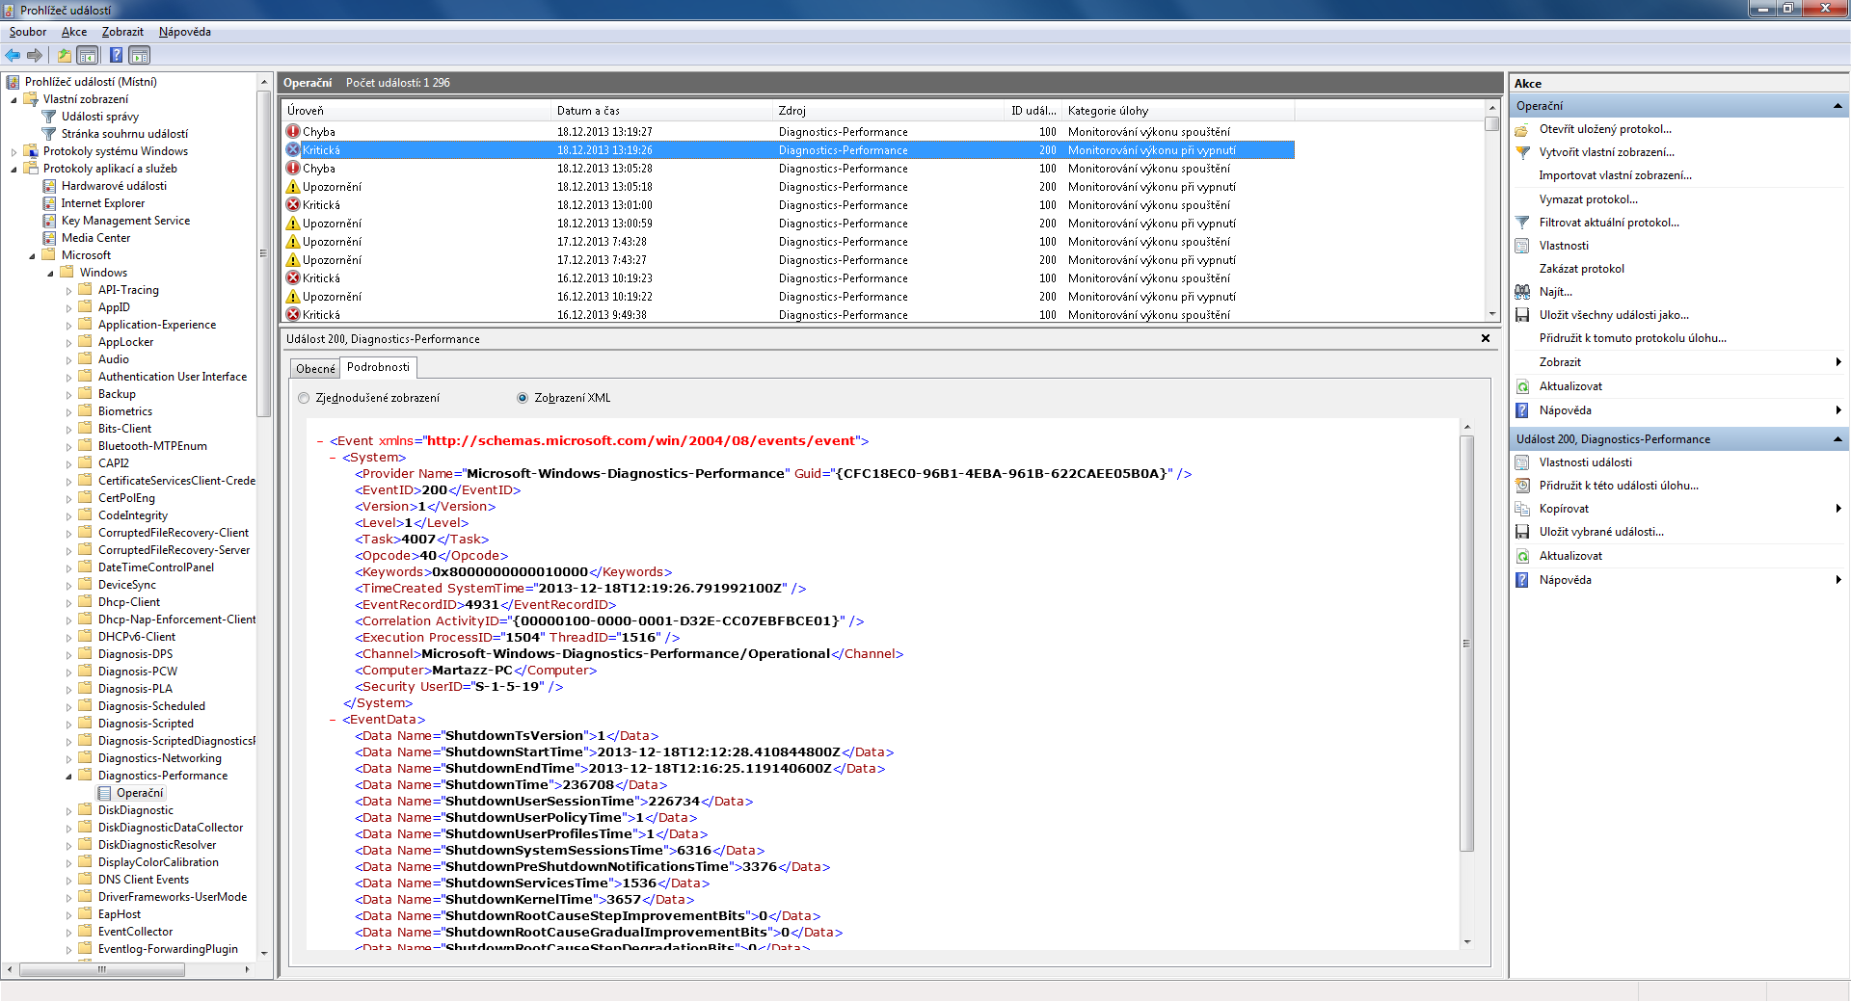Switch to the Obecné tab
The image size is (1851, 1002).
(315, 368)
